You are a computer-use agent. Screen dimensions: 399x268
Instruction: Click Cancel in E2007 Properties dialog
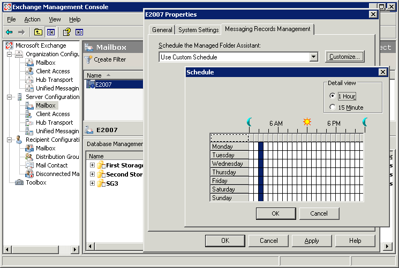pyautogui.click(x=268, y=241)
